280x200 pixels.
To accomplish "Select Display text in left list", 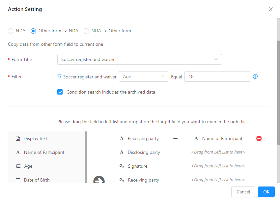I will (x=46, y=138).
